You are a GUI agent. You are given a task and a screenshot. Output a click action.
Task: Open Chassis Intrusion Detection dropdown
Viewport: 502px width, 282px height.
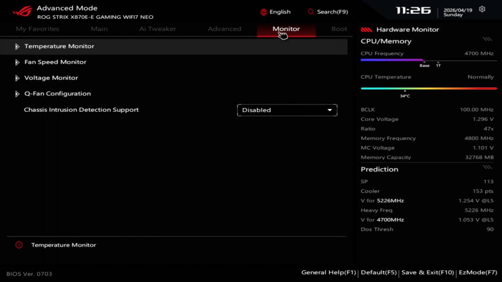[x=287, y=110]
